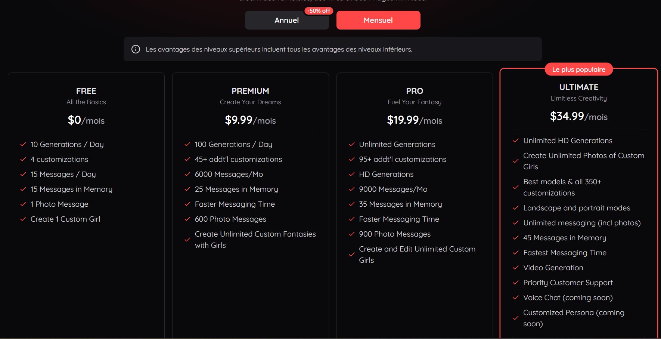Switch billing to Mensuel
Viewport: 661px width, 339px height.
tap(378, 20)
